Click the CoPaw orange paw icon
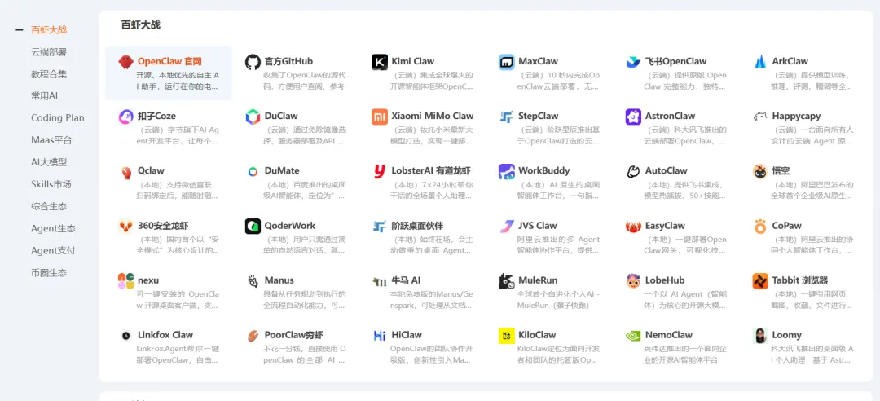This screenshot has height=401, width=880. coord(760,227)
